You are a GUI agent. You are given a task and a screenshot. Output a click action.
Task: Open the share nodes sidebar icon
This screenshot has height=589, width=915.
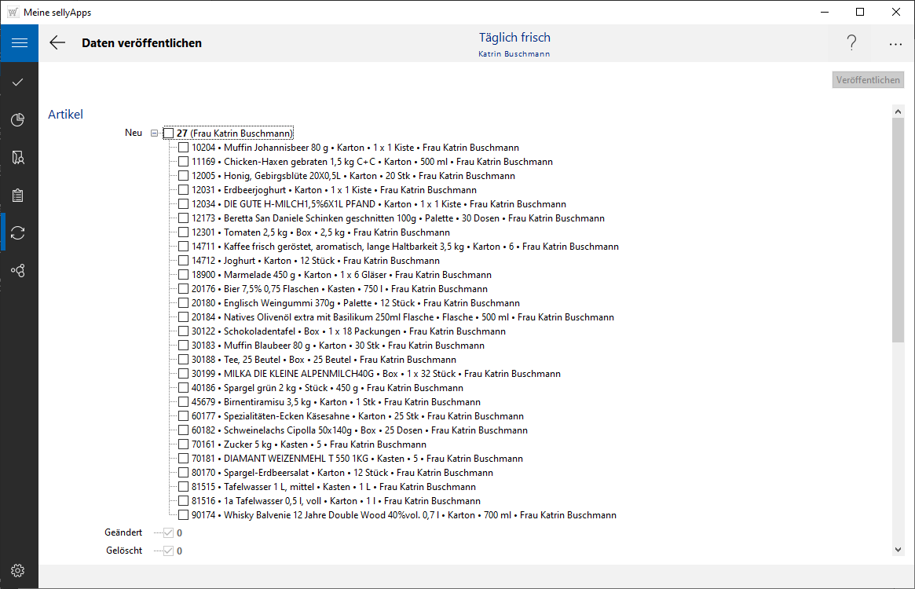(x=19, y=270)
